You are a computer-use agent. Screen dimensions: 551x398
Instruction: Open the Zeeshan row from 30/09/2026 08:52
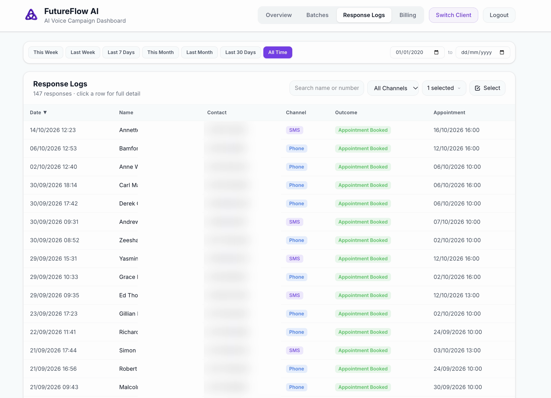click(269, 240)
